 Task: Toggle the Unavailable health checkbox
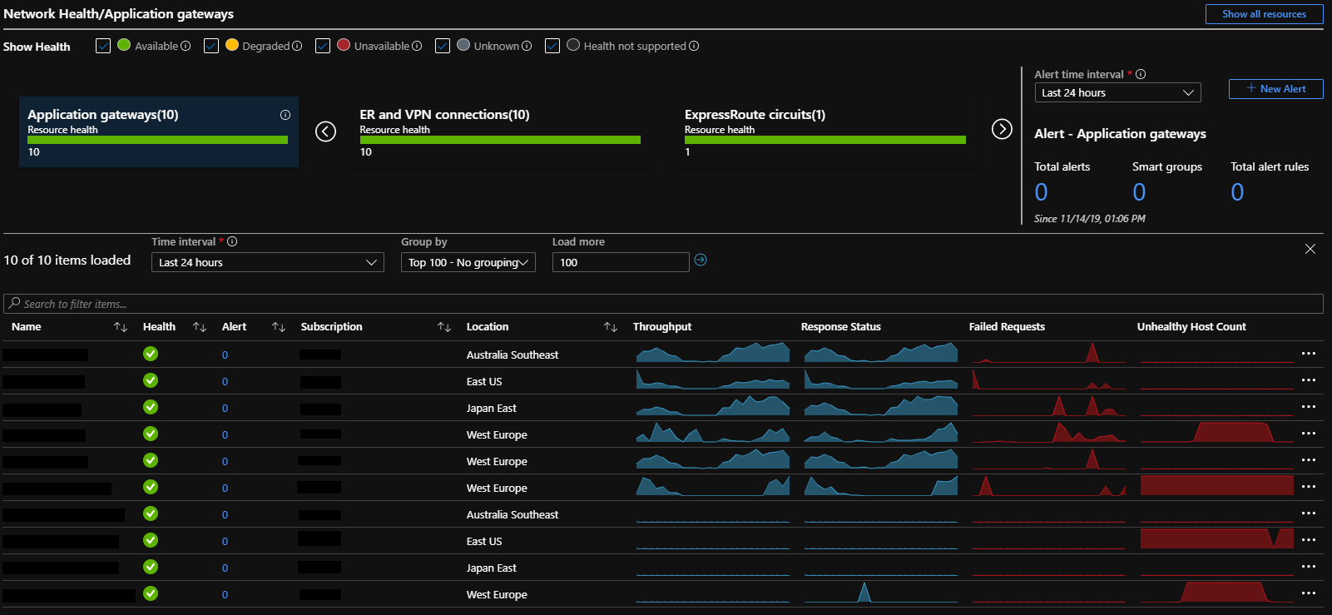click(x=323, y=46)
